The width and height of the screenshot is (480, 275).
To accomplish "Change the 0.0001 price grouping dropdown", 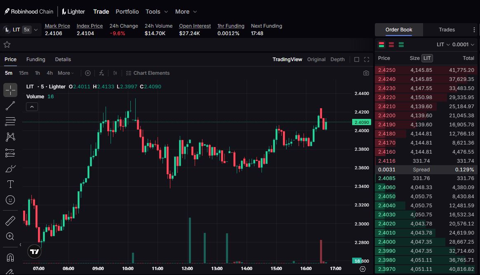I will [463, 45].
